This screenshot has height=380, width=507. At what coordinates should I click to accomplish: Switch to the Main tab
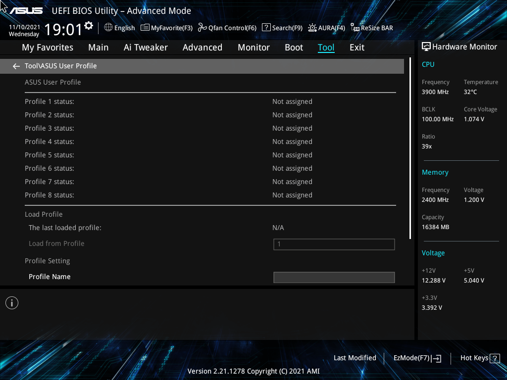click(99, 47)
